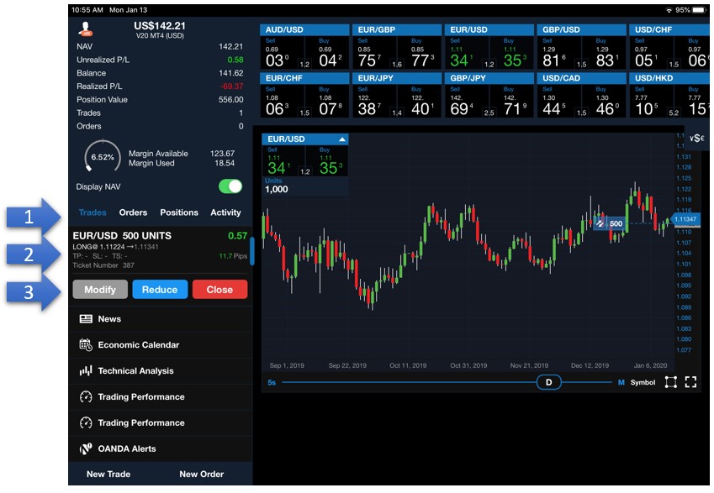714x493 pixels.
Task: Click the OANDA Alerts logo icon
Action: coord(86,448)
